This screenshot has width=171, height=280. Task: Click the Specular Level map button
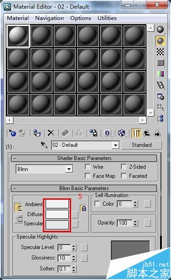pos(84,248)
